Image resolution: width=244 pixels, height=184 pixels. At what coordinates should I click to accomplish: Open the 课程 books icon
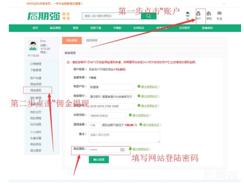click(x=209, y=13)
